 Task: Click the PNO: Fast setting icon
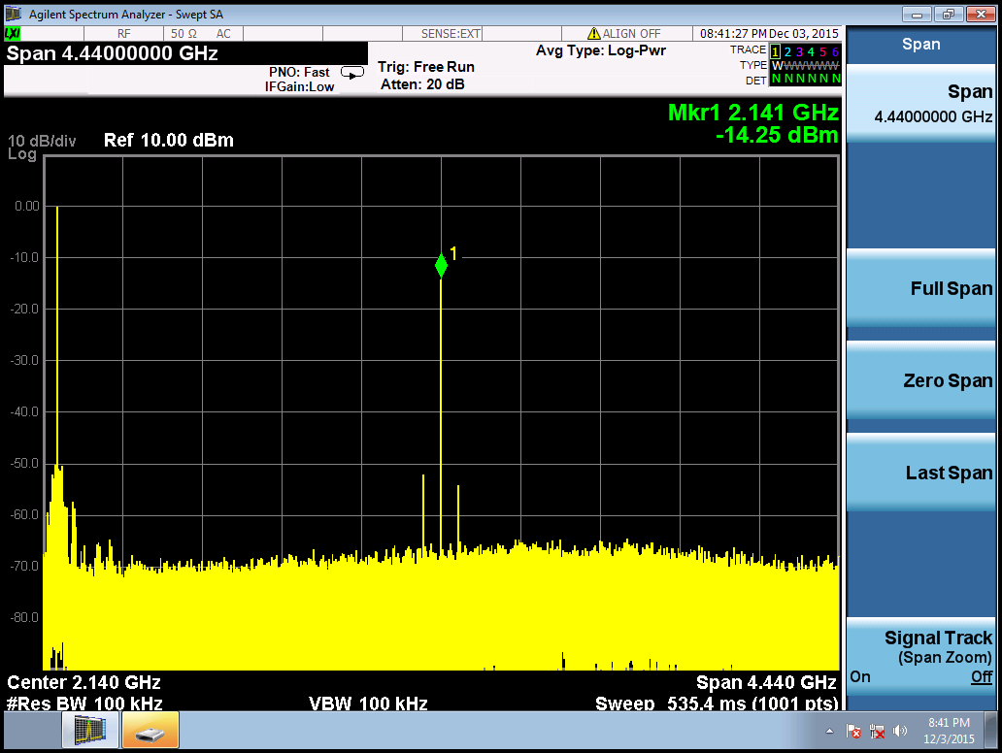(x=353, y=72)
